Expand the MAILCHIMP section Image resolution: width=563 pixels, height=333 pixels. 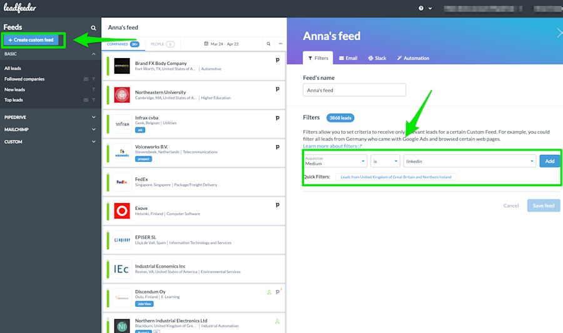50,129
